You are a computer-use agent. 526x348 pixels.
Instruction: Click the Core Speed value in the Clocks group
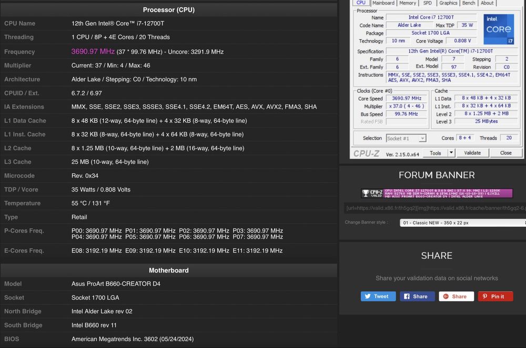407,98
